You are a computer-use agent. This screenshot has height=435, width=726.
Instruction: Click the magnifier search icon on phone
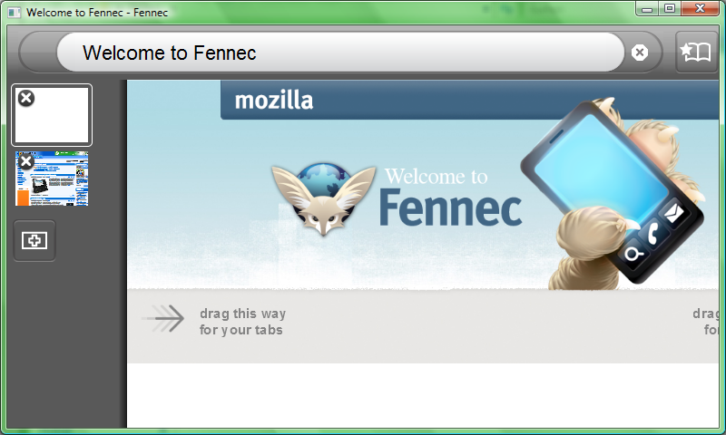coord(633,255)
